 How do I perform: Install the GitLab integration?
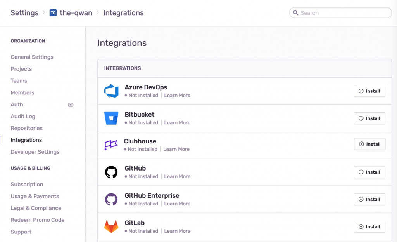click(369, 226)
